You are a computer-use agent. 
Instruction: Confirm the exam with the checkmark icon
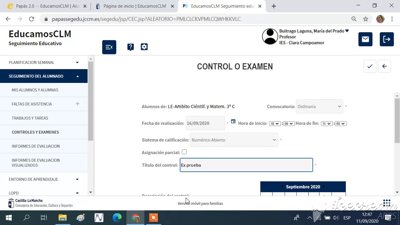pyautogui.click(x=370, y=66)
